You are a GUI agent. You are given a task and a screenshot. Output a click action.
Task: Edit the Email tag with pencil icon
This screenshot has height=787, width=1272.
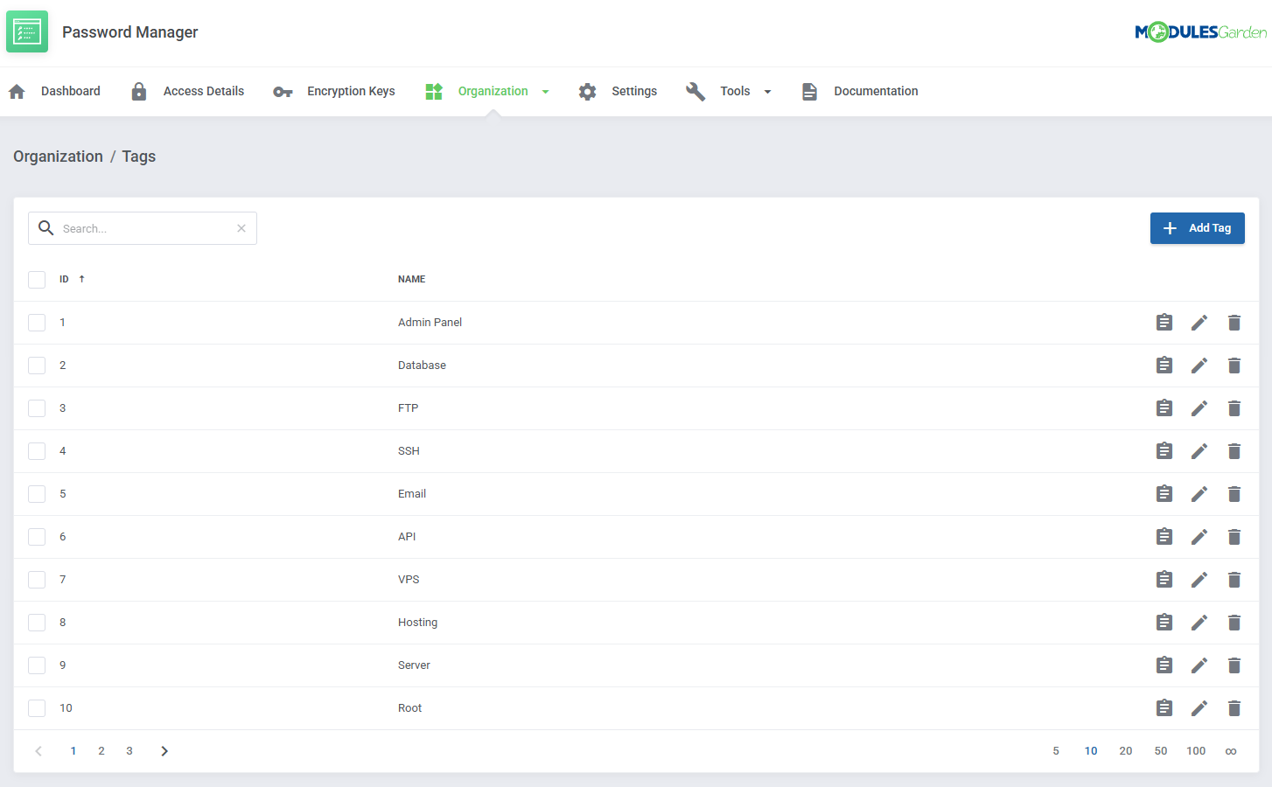[1199, 494]
